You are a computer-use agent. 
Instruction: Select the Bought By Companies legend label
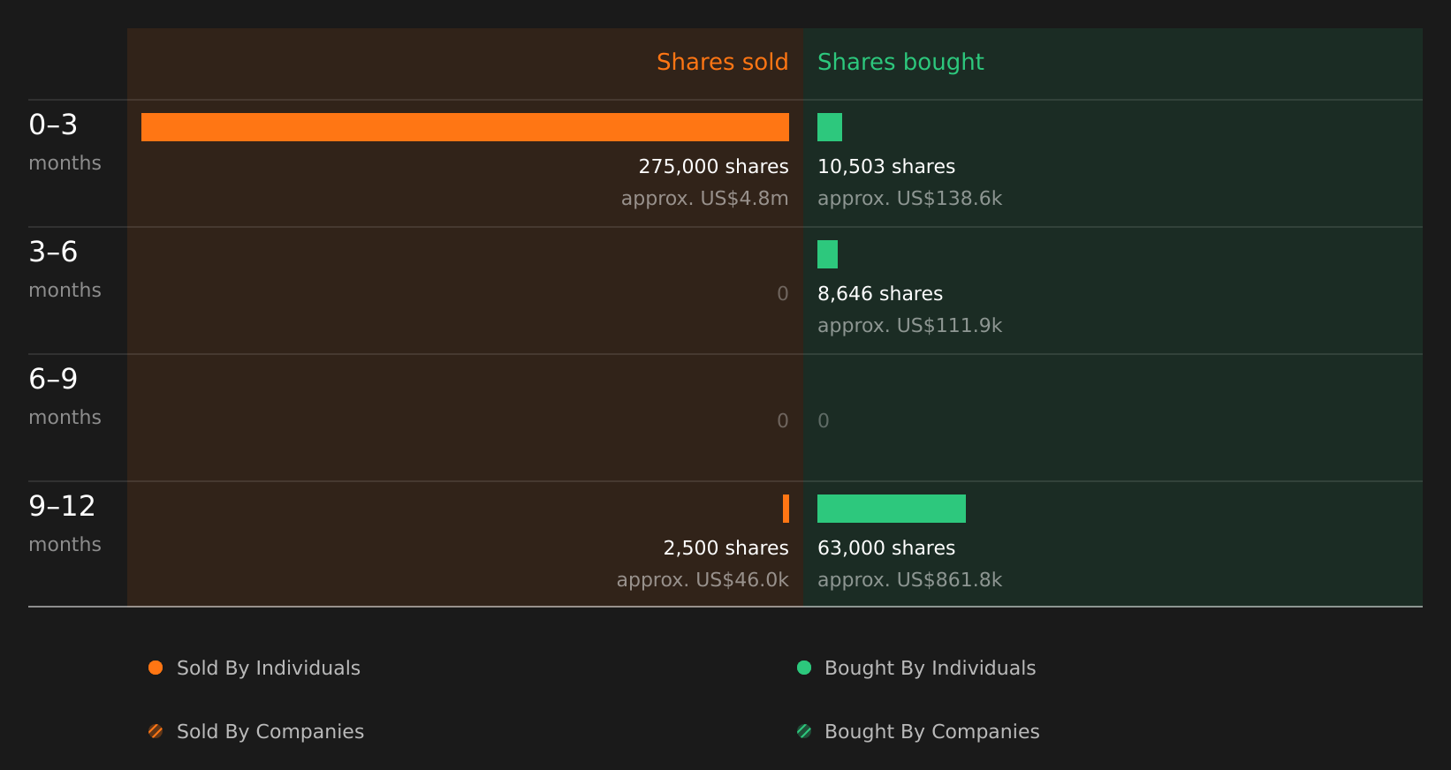pos(932,732)
